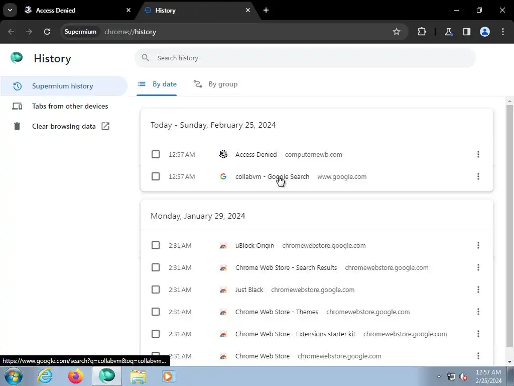Check the Chrome Web Store Themes checkbox
The width and height of the screenshot is (514, 386).
[156, 312]
